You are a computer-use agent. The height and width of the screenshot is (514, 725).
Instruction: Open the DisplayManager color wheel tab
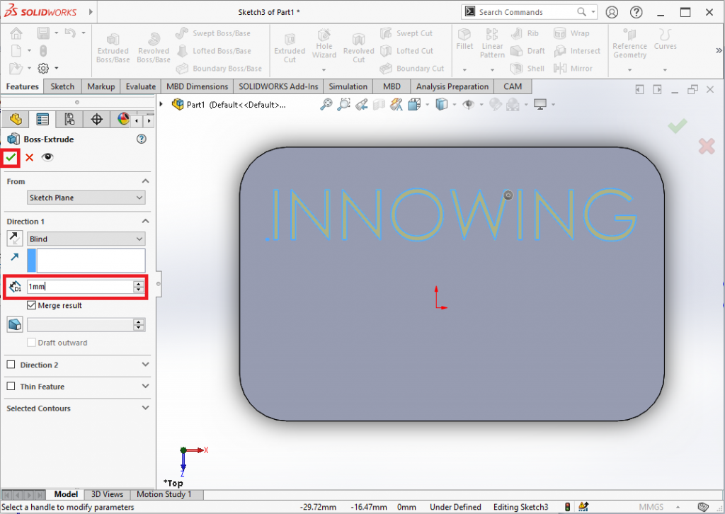click(x=123, y=119)
